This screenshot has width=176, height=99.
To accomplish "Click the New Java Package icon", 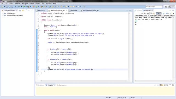I will 34,7.
